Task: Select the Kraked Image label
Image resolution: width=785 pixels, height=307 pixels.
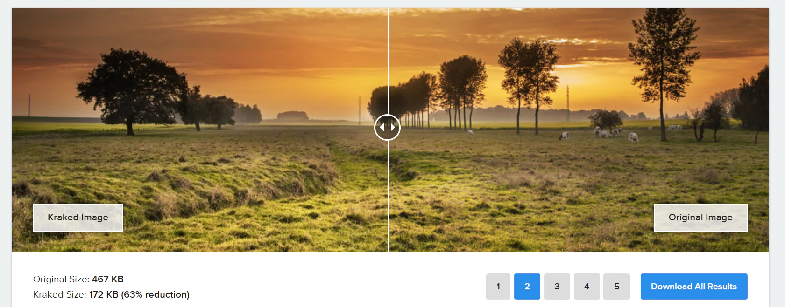Action: tap(78, 218)
